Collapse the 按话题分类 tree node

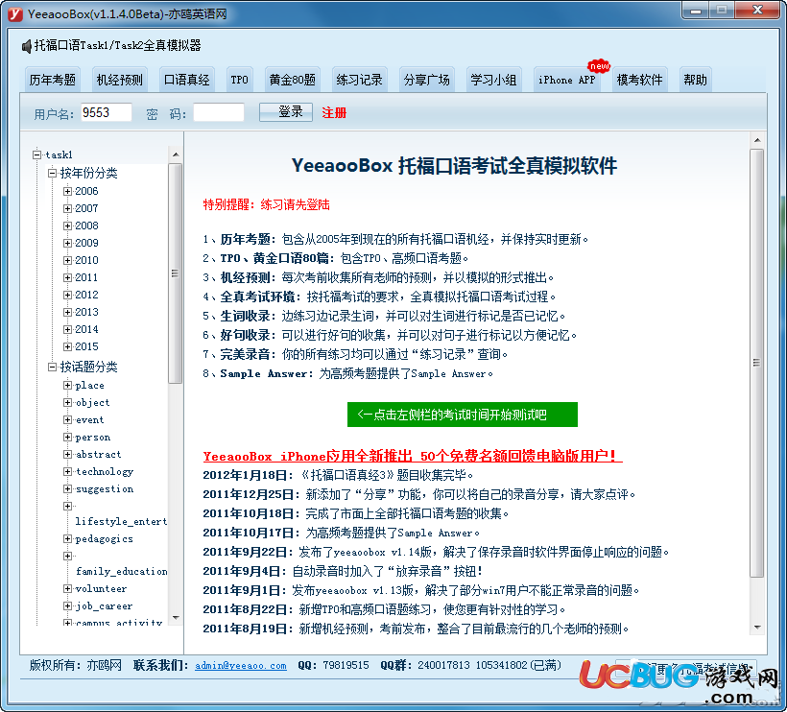pos(52,367)
